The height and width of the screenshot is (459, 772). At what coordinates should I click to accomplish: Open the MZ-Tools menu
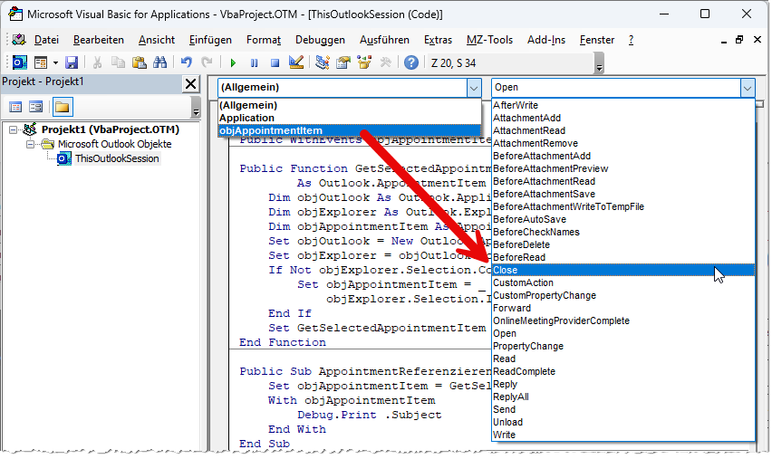489,40
